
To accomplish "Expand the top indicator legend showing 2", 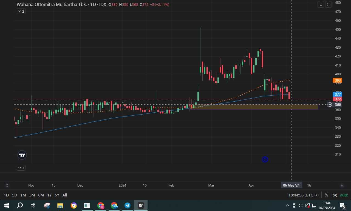I will pos(21,11).
